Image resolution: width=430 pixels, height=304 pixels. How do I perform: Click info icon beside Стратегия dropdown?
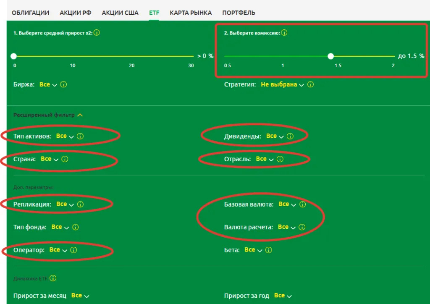click(x=310, y=84)
